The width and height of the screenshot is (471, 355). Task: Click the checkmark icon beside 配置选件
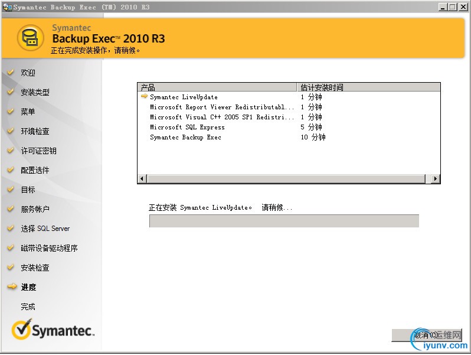click(x=11, y=170)
